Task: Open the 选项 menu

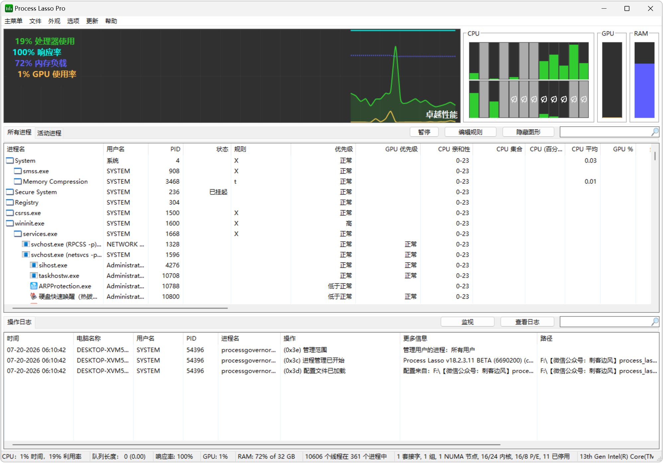Action: (x=73, y=21)
